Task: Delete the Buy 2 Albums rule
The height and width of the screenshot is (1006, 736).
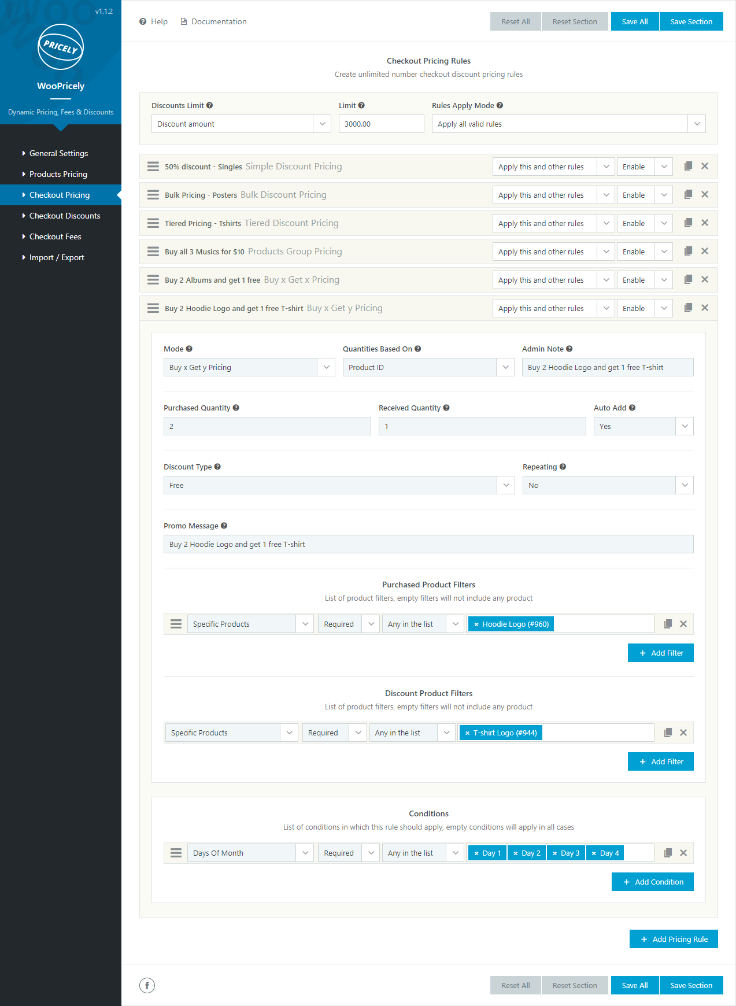Action: coord(705,280)
